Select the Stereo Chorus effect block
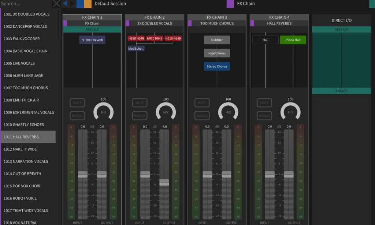 217,66
